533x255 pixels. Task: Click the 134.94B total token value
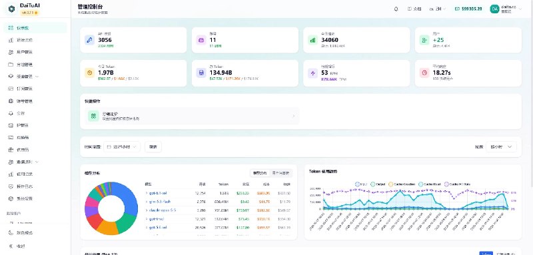(221, 73)
